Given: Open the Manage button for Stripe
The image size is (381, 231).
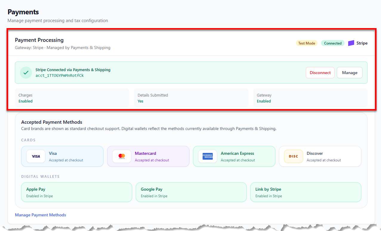Looking at the screenshot, I should click(x=350, y=73).
